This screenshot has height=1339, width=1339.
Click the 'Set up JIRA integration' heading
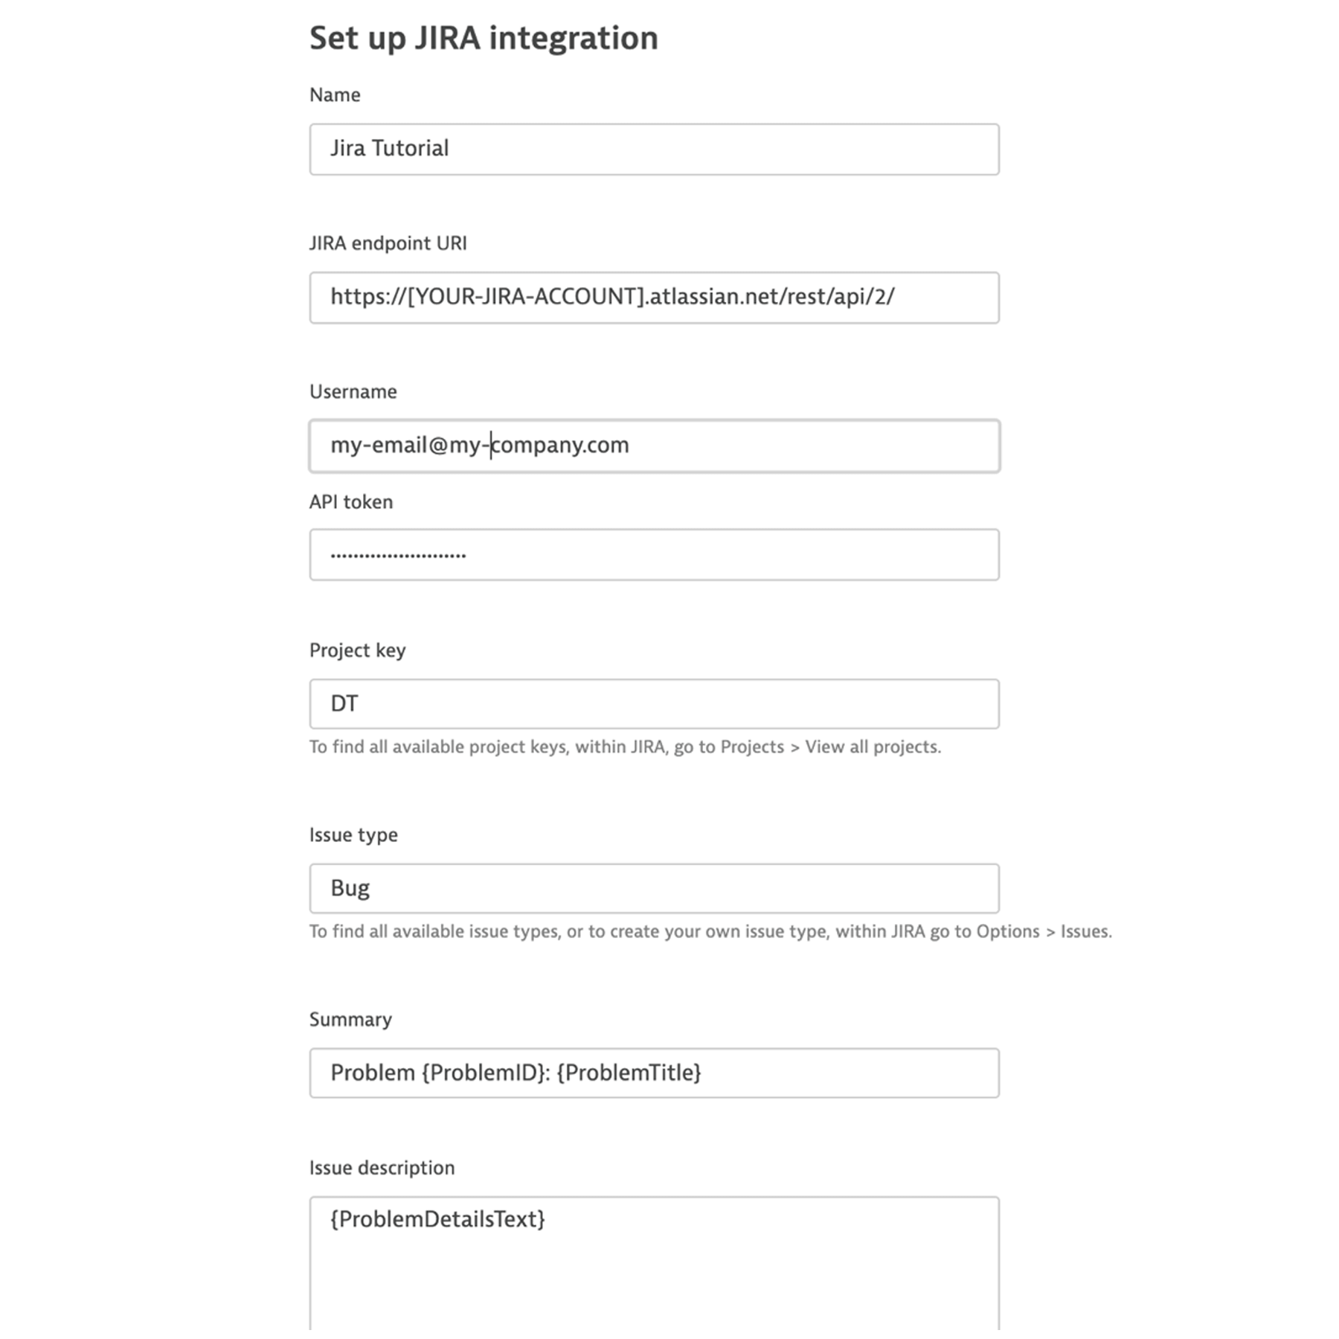tap(484, 37)
